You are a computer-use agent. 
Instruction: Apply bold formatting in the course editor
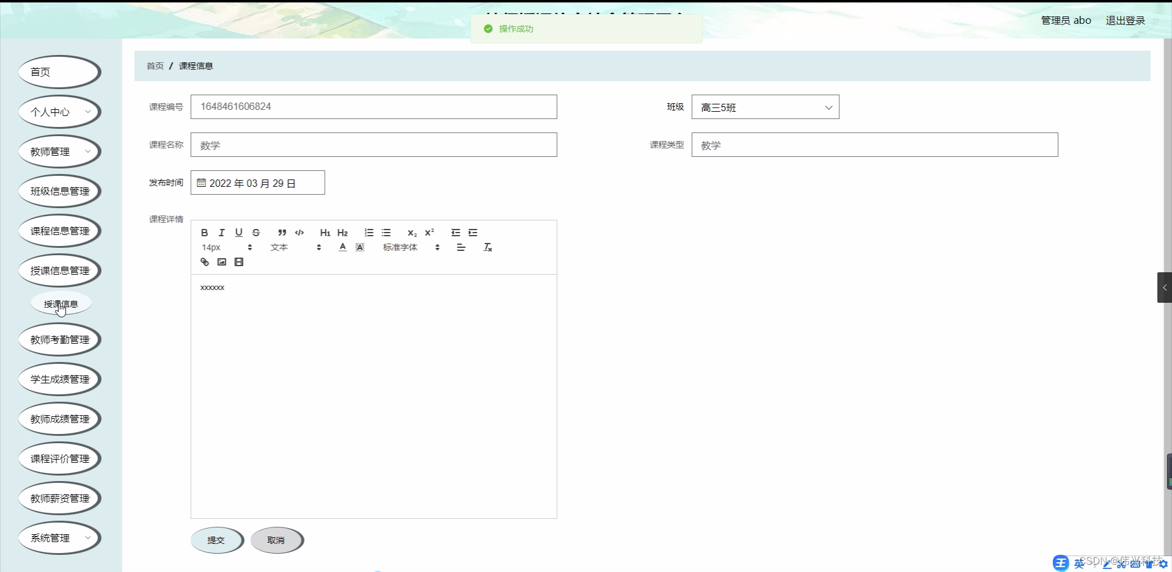click(204, 233)
